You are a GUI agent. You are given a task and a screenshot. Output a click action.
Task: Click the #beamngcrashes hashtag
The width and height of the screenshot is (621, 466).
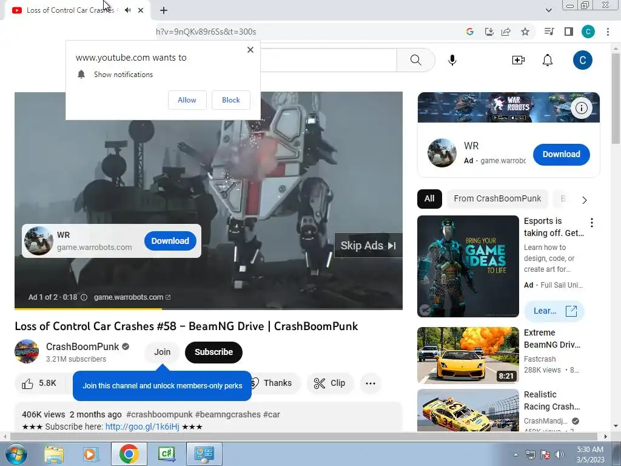click(228, 415)
